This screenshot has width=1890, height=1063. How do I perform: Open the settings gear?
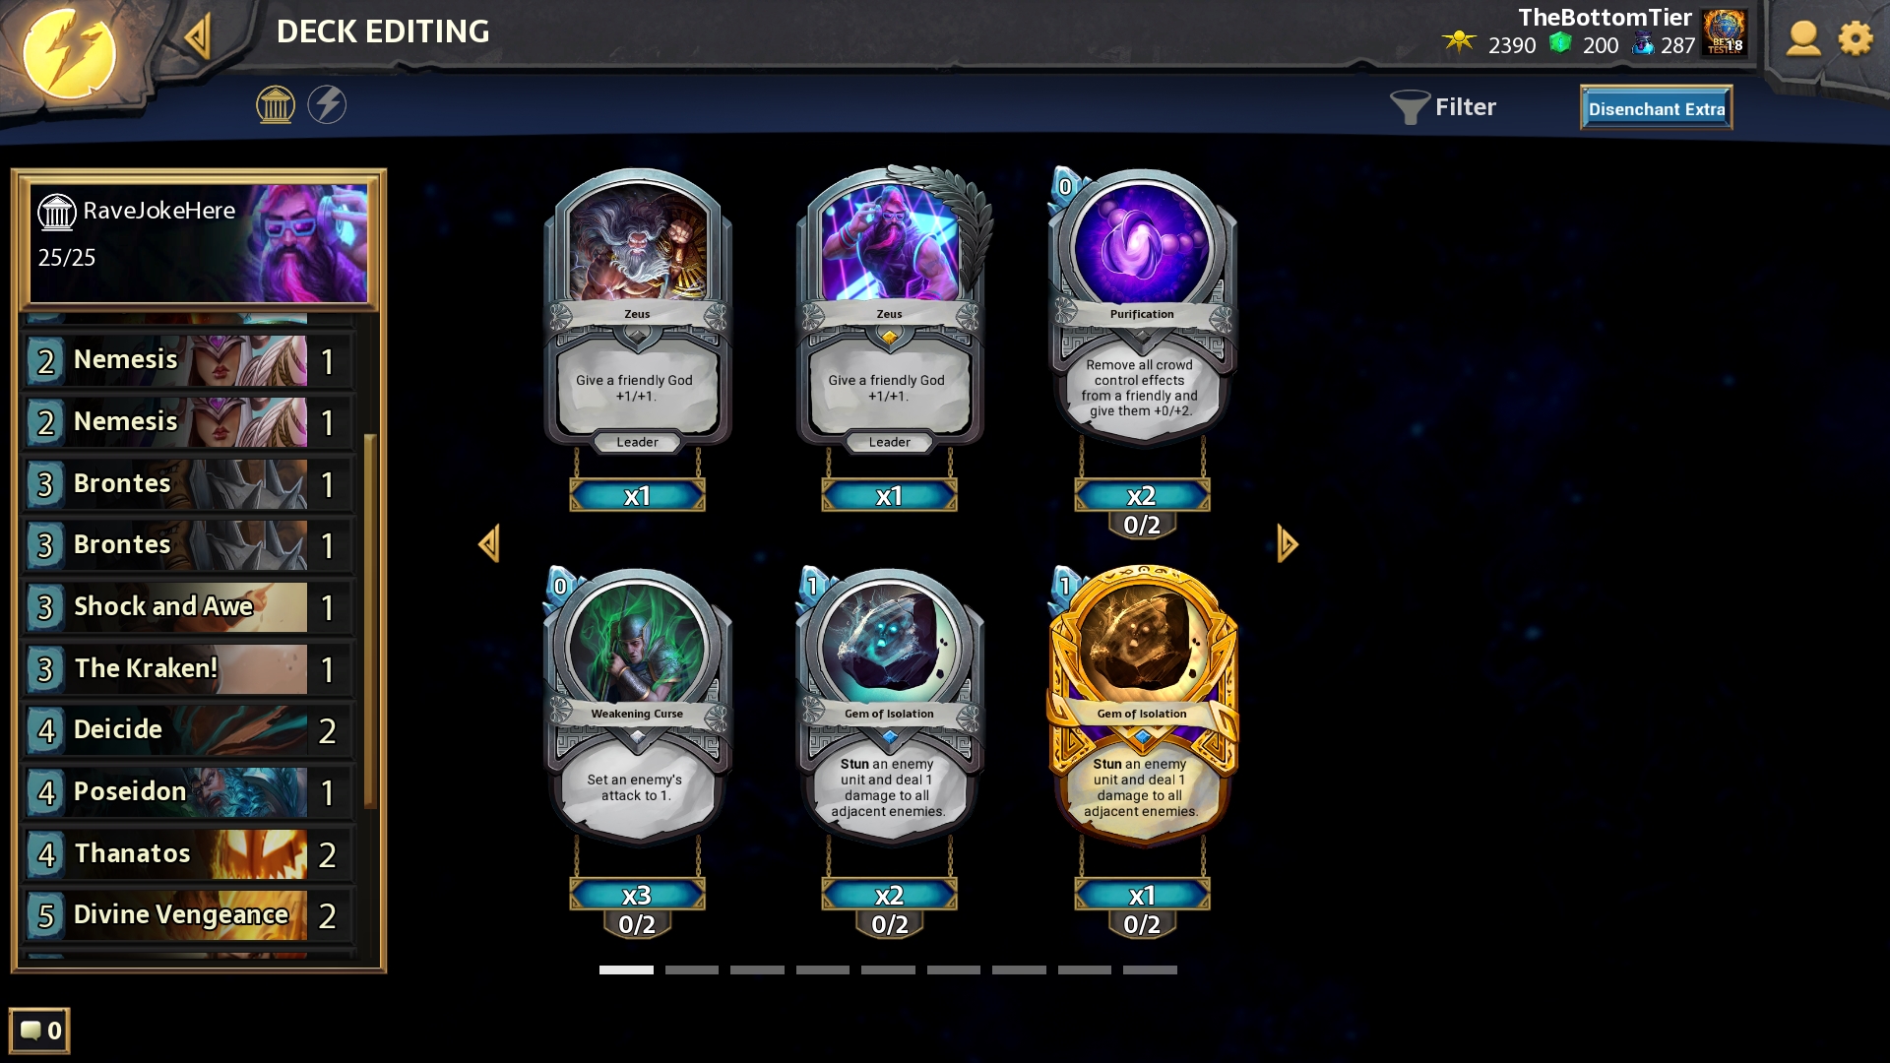point(1856,39)
